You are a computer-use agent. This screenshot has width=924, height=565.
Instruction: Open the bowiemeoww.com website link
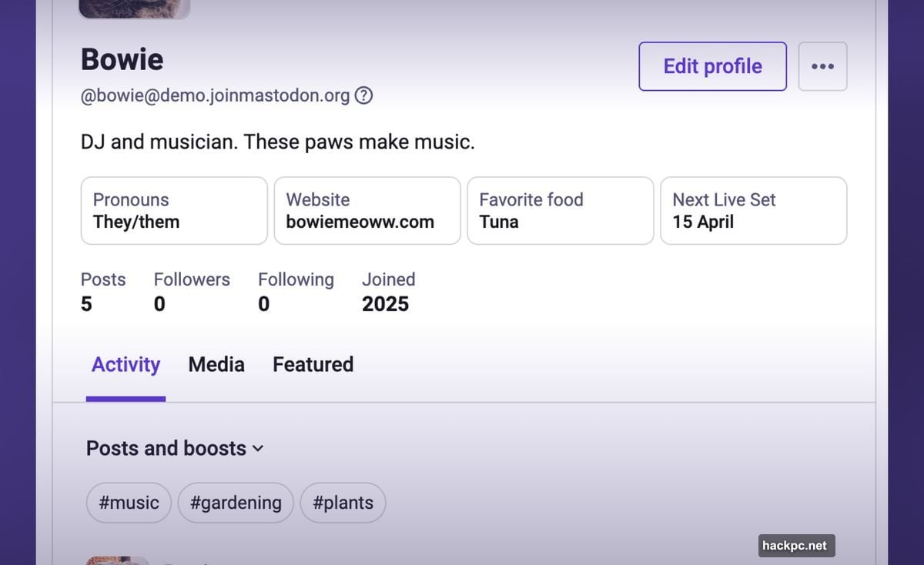click(x=360, y=222)
